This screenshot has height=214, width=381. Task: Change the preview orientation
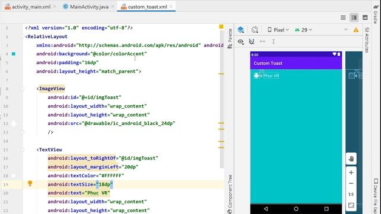[x=255, y=30]
